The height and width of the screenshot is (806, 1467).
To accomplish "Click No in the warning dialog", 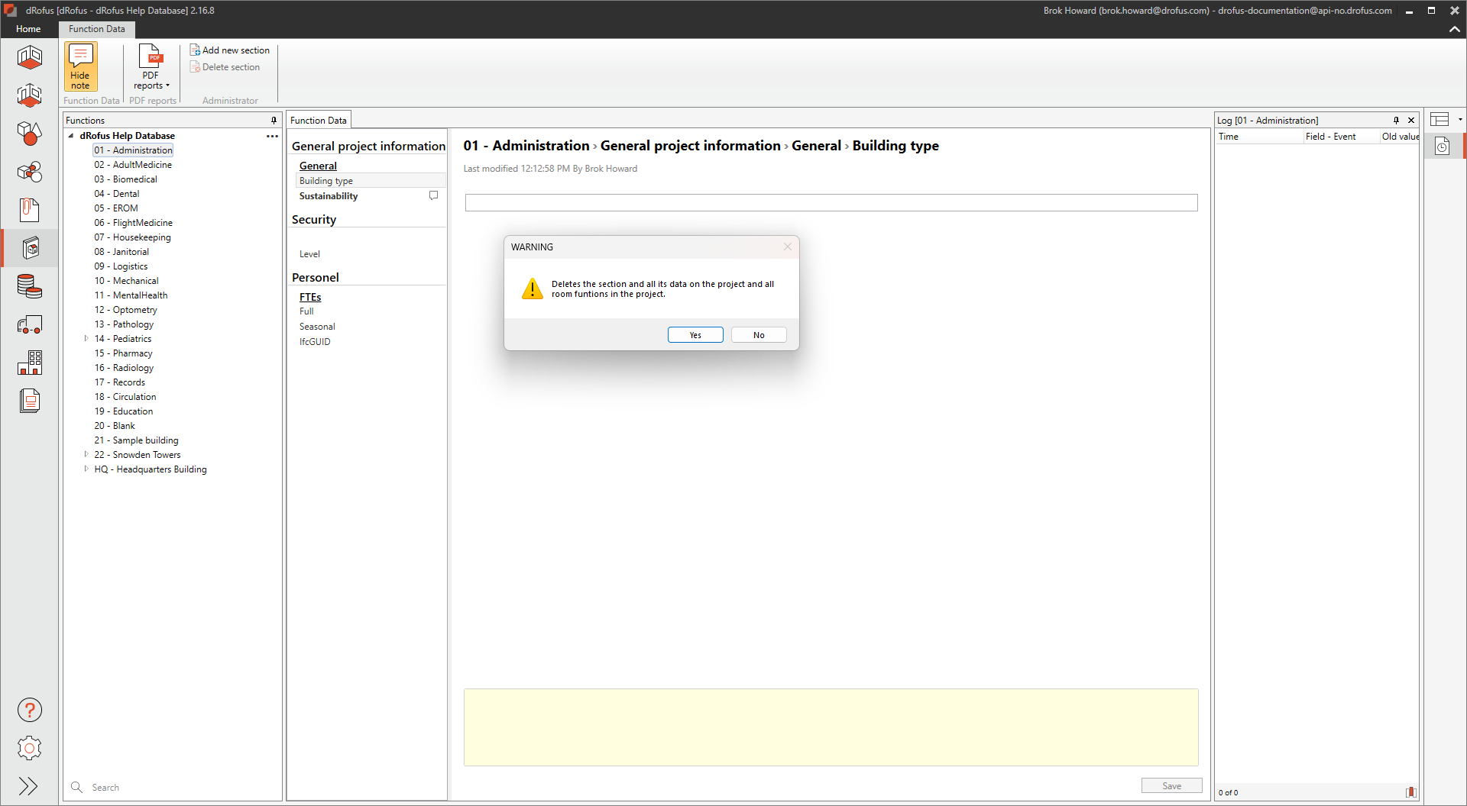I will (x=758, y=335).
